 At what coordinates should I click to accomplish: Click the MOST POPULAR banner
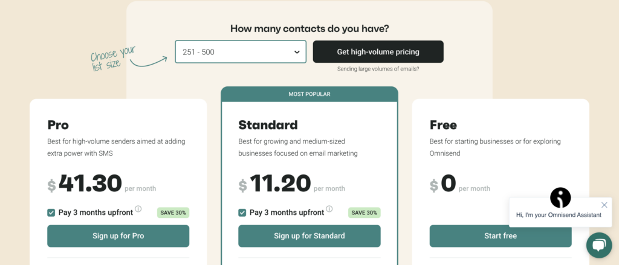pyautogui.click(x=309, y=94)
